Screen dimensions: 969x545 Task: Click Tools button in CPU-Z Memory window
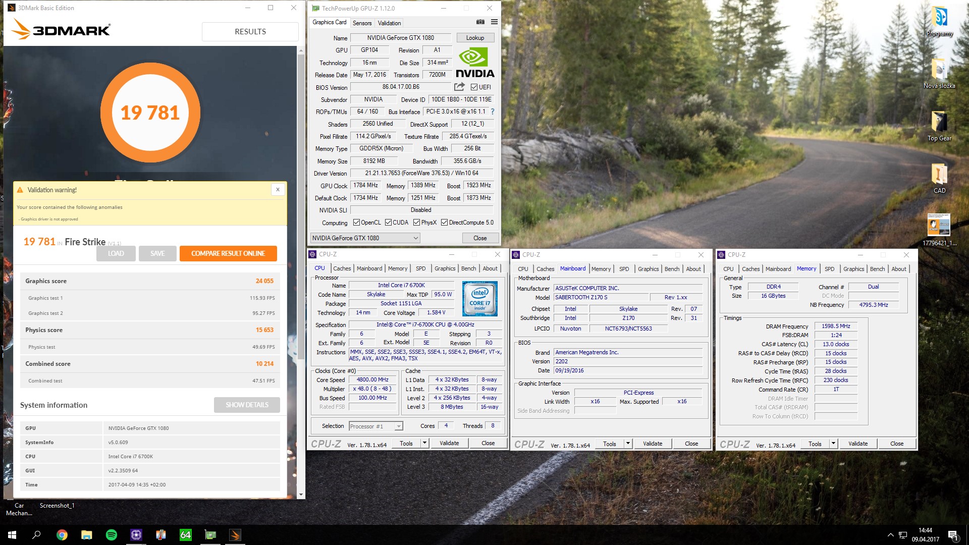(x=815, y=444)
